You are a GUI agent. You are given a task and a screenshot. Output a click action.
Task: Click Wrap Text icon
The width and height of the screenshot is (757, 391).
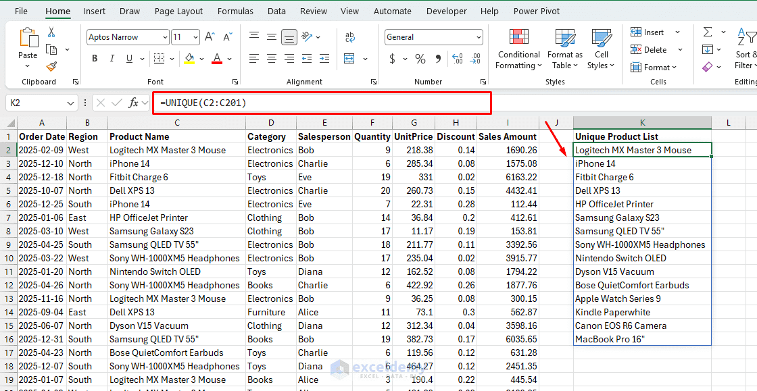click(350, 36)
